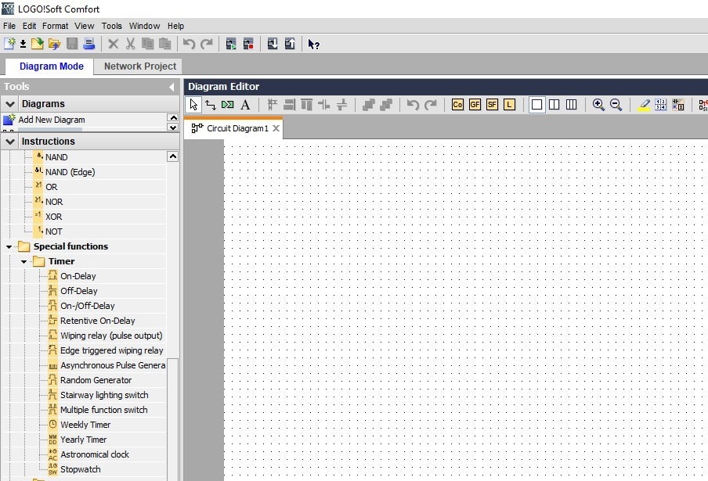
Task: Open the View menu
Action: (x=85, y=26)
